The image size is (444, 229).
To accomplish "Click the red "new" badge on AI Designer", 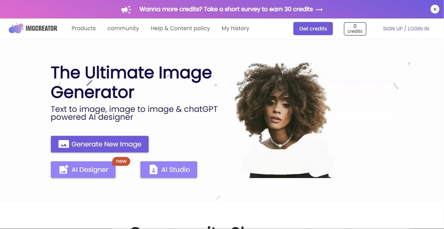I will click(121, 161).
